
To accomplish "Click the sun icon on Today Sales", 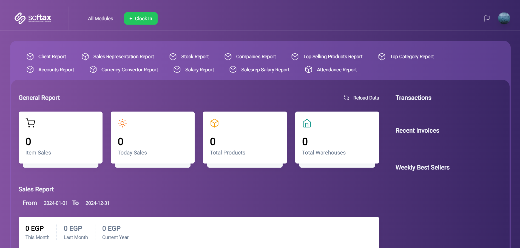I will (x=122, y=123).
